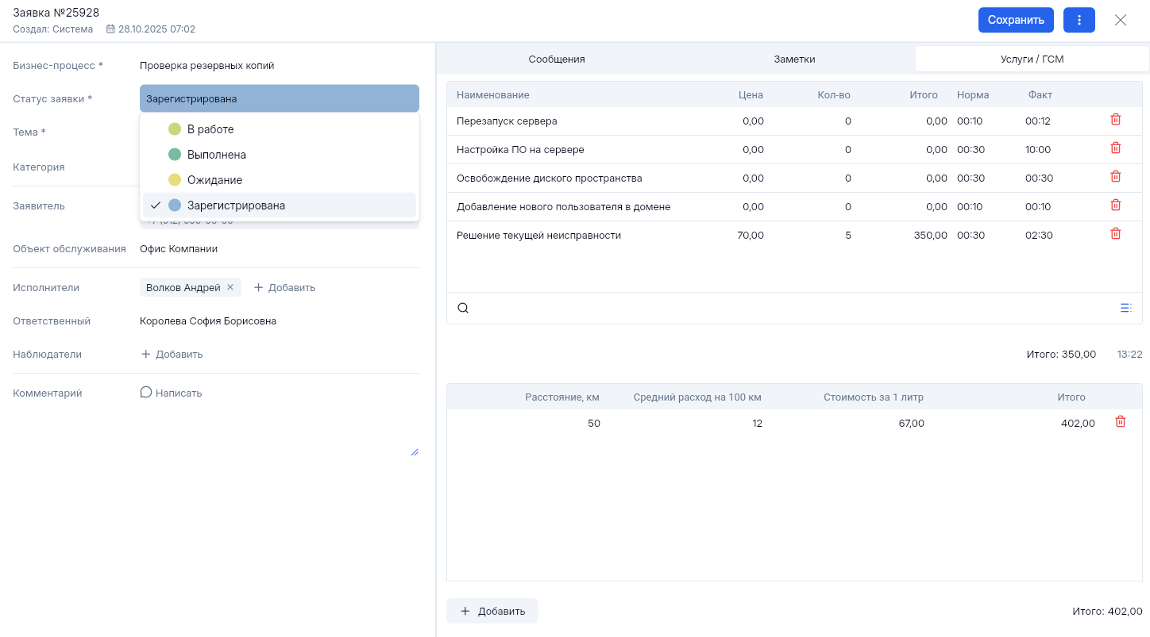Delete the Решение текущей неисправности row

click(x=1115, y=234)
